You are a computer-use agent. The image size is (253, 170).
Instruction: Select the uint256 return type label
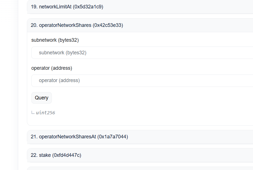[x=45, y=113]
